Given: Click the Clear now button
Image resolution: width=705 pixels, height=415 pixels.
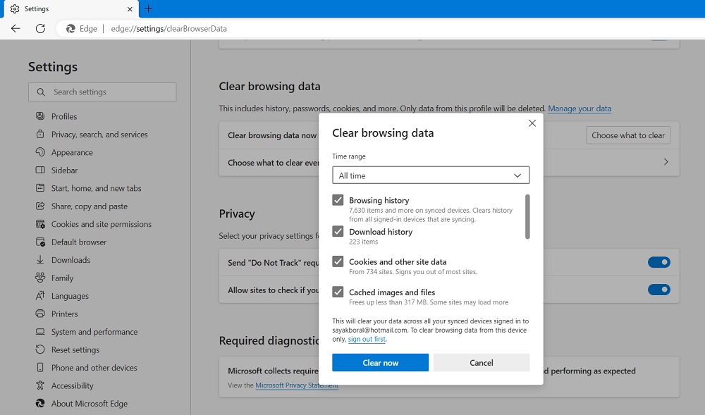Looking at the screenshot, I should pyautogui.click(x=380, y=362).
